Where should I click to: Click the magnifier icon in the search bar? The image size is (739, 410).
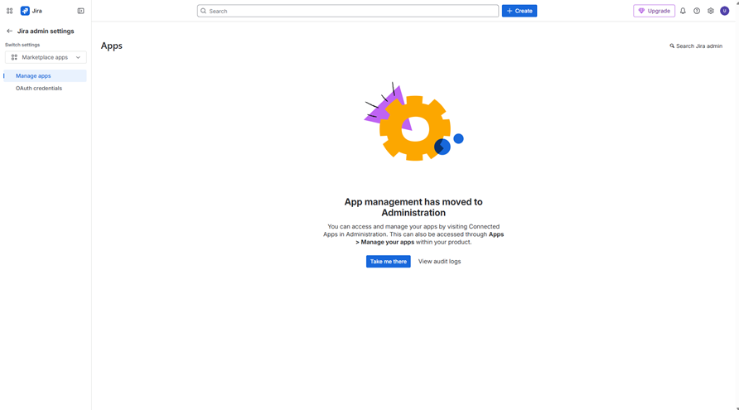pyautogui.click(x=204, y=11)
